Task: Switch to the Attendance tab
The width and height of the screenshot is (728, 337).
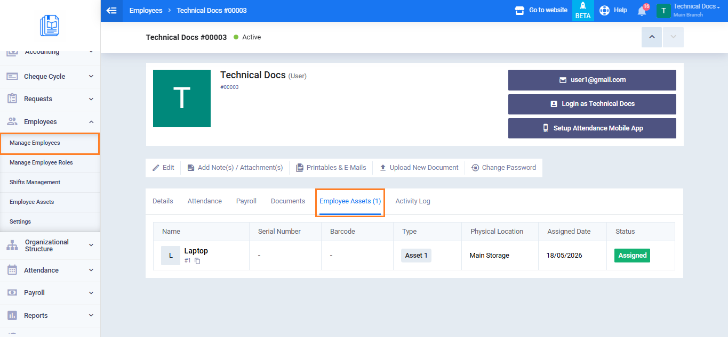Action: 204,201
